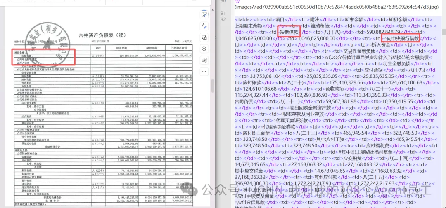
Task: Click line number 90 in the editor
Action: (x=223, y=1)
